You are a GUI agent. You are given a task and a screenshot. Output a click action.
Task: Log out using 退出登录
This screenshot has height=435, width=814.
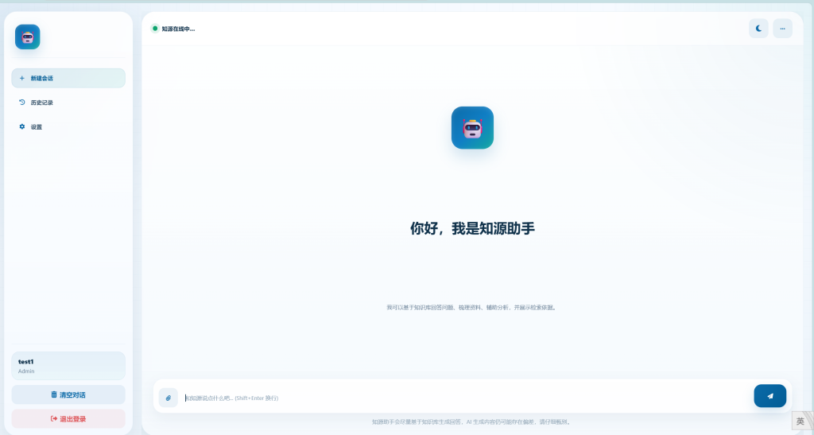coord(68,419)
